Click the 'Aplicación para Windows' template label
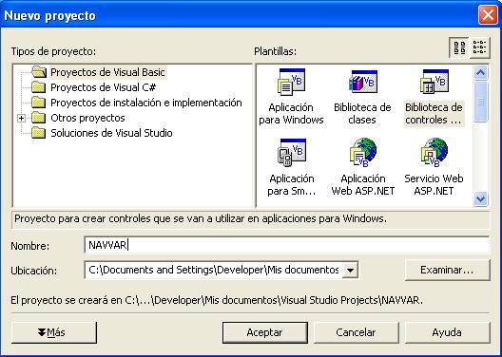 [x=291, y=113]
